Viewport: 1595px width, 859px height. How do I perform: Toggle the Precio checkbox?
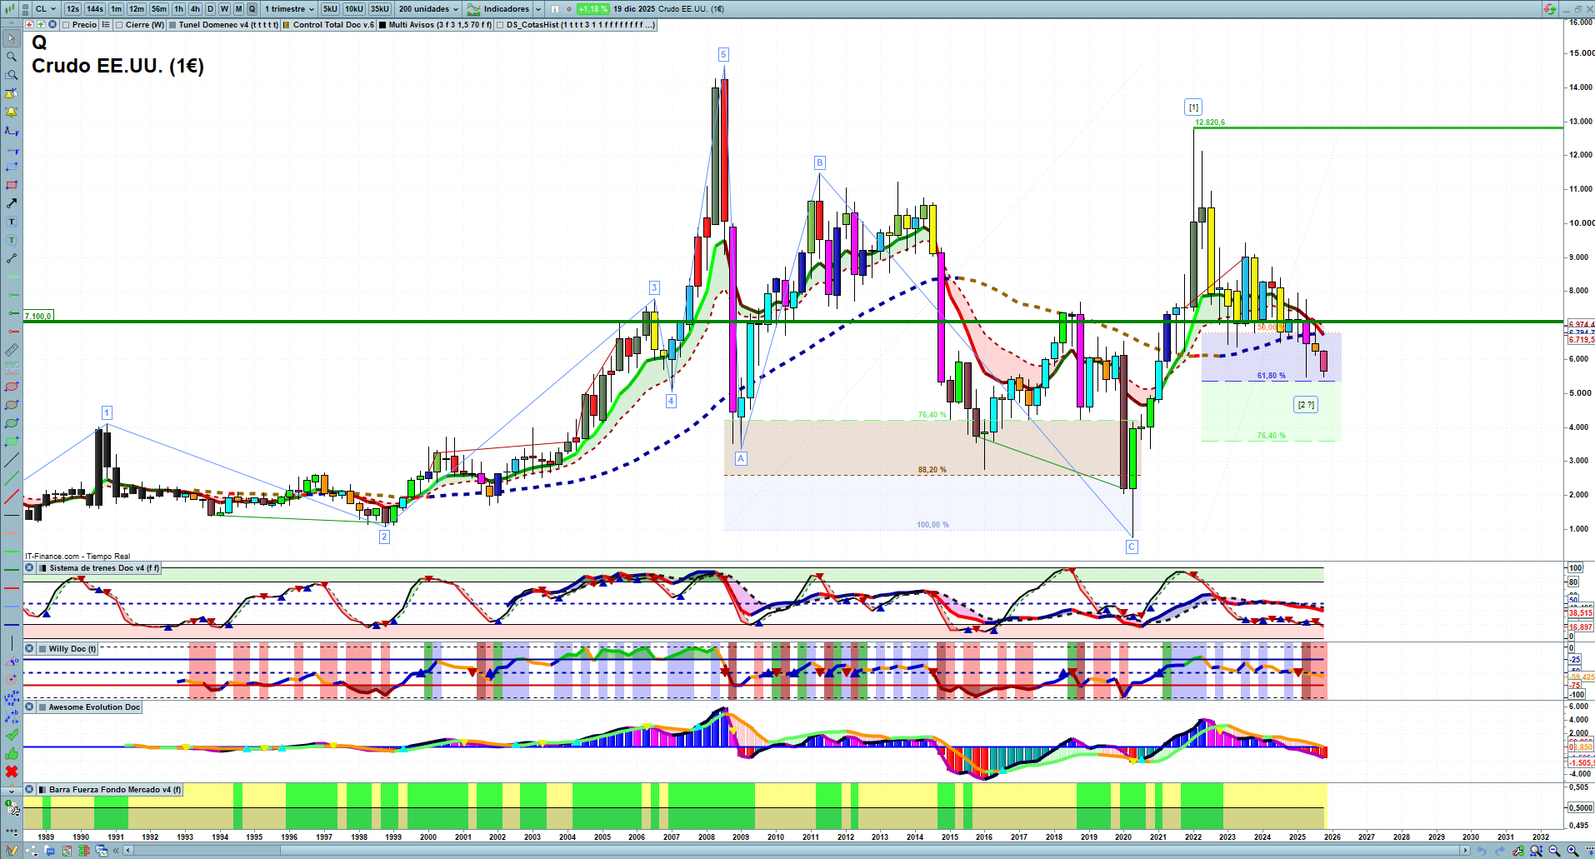pyautogui.click(x=66, y=25)
